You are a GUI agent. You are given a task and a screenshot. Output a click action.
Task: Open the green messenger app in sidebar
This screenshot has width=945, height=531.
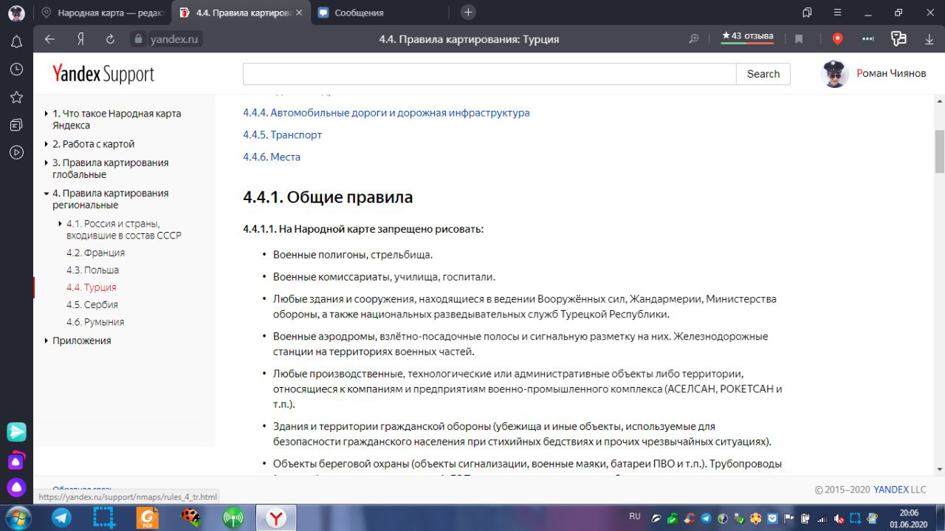16,432
